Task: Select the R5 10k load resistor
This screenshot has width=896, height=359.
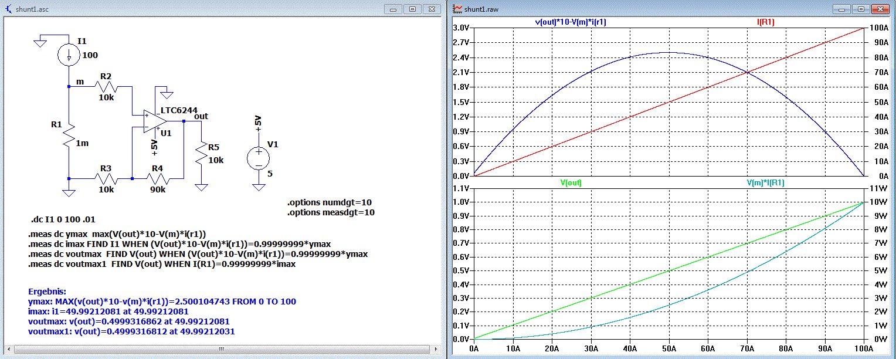Action: pyautogui.click(x=201, y=153)
